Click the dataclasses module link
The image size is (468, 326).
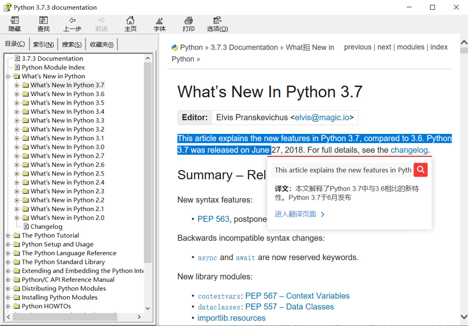219,307
